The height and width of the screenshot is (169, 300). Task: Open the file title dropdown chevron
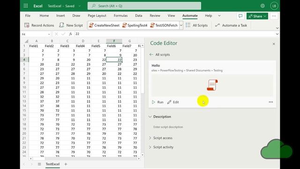80,6
